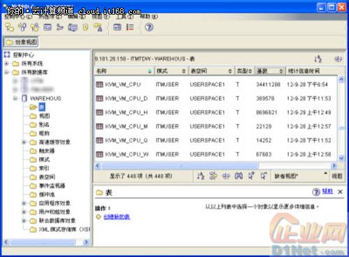Click the binoculars find icon
Viewport: 349px width, 257px height.
(239, 176)
